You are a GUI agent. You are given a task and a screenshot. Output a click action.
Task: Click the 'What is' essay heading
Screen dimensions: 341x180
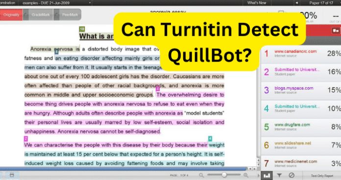(97, 36)
